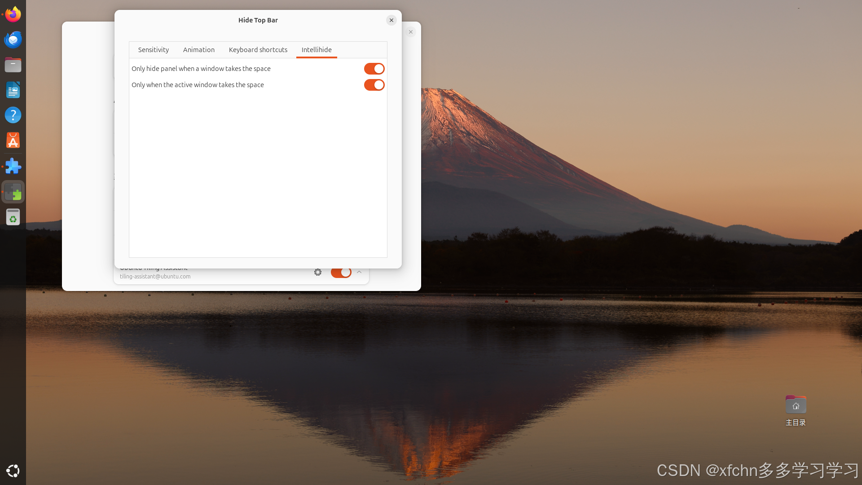Click the Help support icon in dock
Viewport: 862px width, 485px height.
pos(13,115)
